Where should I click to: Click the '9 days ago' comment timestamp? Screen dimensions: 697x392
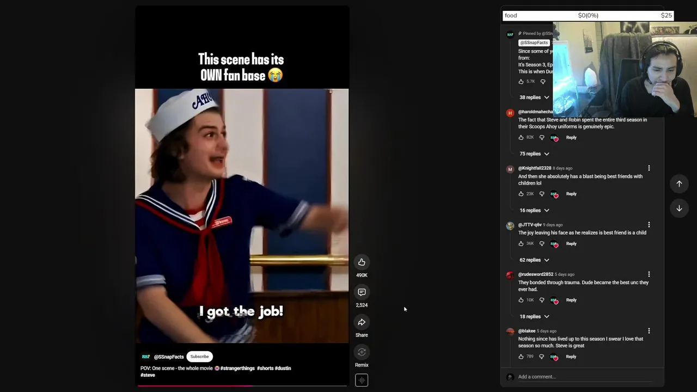click(553, 225)
